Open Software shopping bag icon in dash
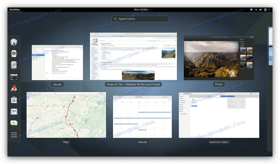The image size is (280, 164). (x=14, y=100)
